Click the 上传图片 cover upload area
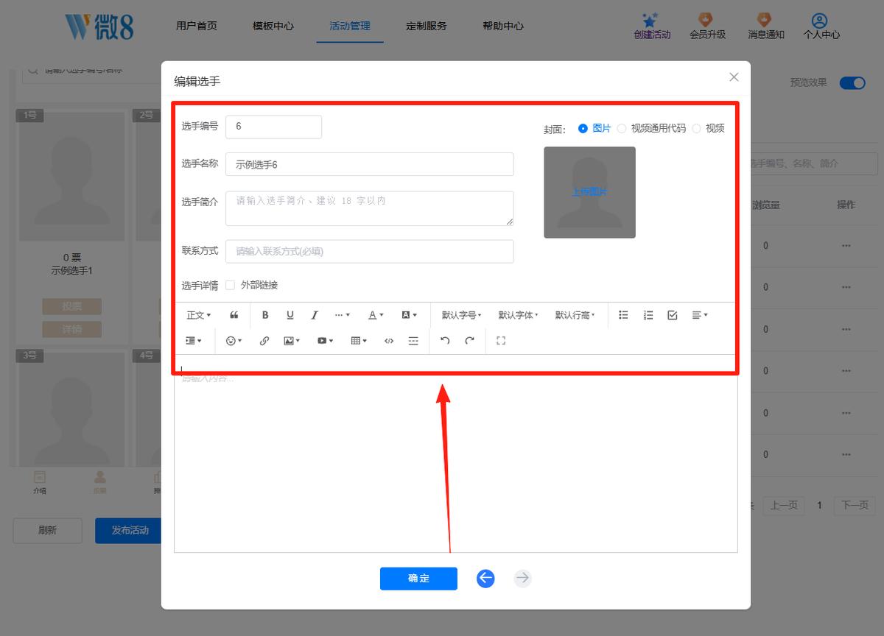 click(x=589, y=192)
